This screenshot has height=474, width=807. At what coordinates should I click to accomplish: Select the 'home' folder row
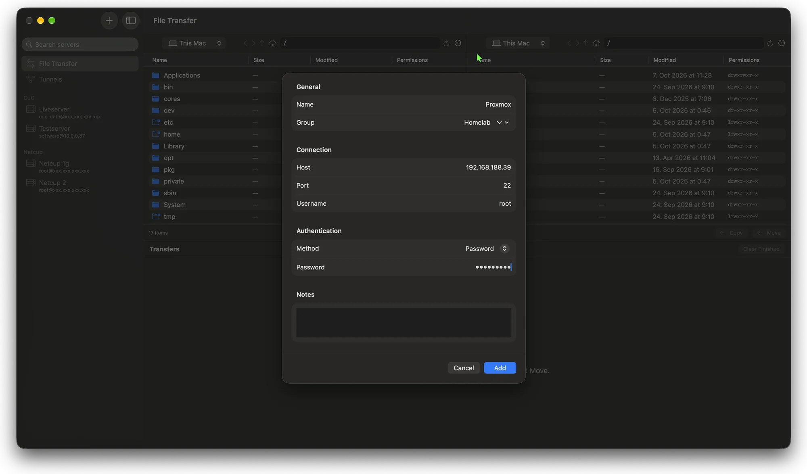216,134
